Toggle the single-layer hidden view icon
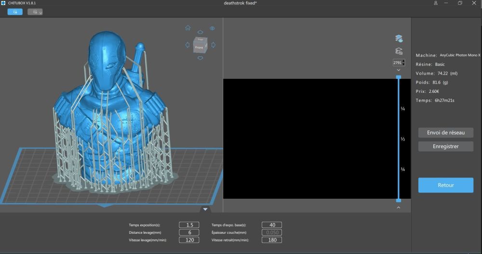Viewport: 482px width, 254px height. pos(399,51)
